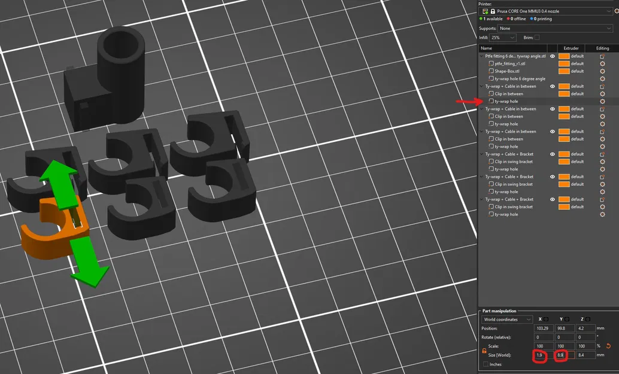Click part icon beside ptfe_fitting_r1.stl
The image size is (619, 374).
coord(491,63)
